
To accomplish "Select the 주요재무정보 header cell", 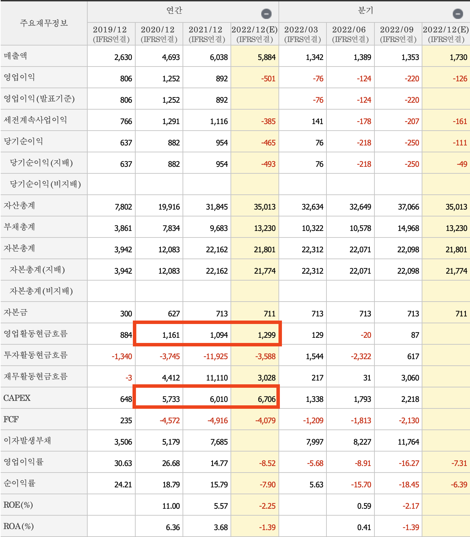I will tap(43, 23).
